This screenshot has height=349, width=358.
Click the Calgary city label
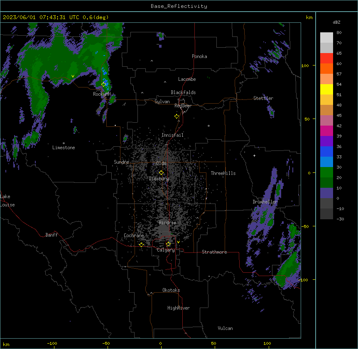[166, 250]
